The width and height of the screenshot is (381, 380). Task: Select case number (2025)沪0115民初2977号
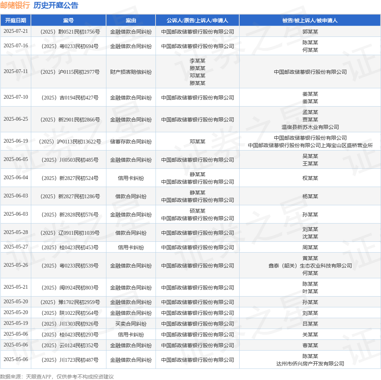coord(70,72)
